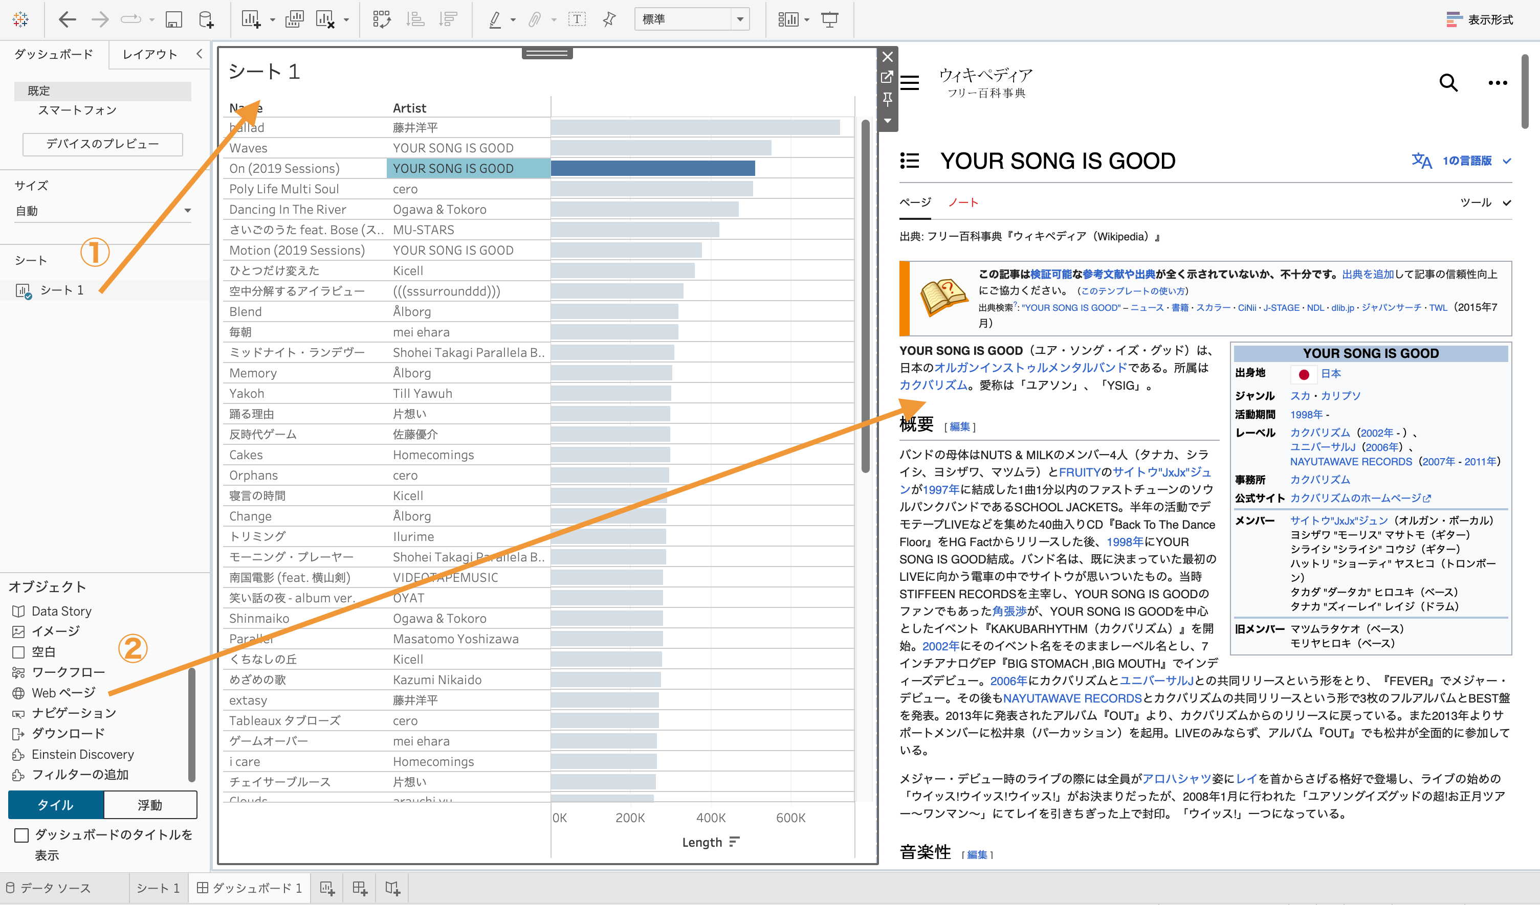Open show/hide cards dropdown arrow
1540x905 pixels.
point(807,20)
